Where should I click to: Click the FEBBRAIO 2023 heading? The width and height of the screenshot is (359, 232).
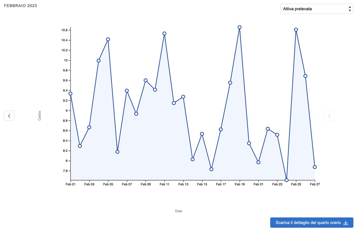coord(20,6)
